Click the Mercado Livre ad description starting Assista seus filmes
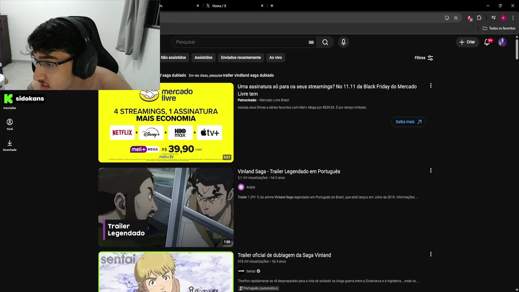This screenshot has width=519, height=292. click(302, 107)
